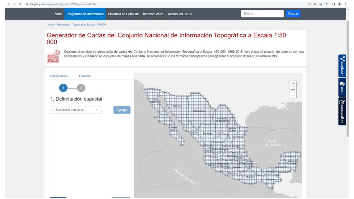
Task: Select step 1 circle indicator
Action: (x=63, y=88)
